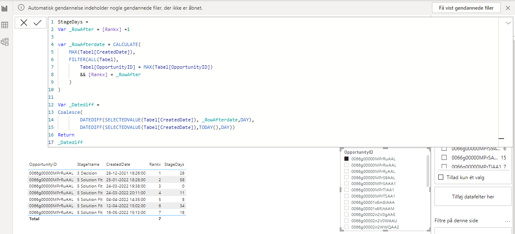Sort table by StageName column header
The width and height of the screenshot is (515, 234).
(x=88, y=165)
